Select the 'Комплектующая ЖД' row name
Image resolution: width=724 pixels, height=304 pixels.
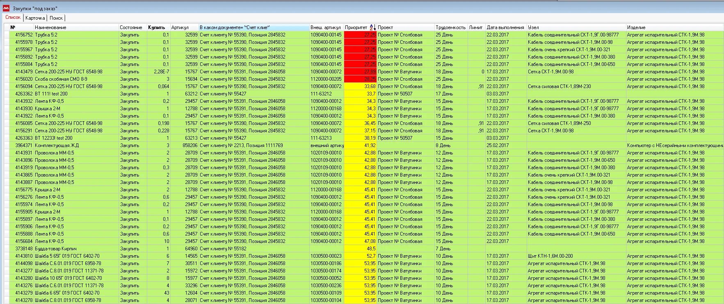tap(57, 145)
